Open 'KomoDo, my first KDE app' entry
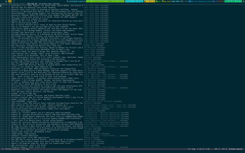This screenshot has width=245, height=153. tap(23, 94)
